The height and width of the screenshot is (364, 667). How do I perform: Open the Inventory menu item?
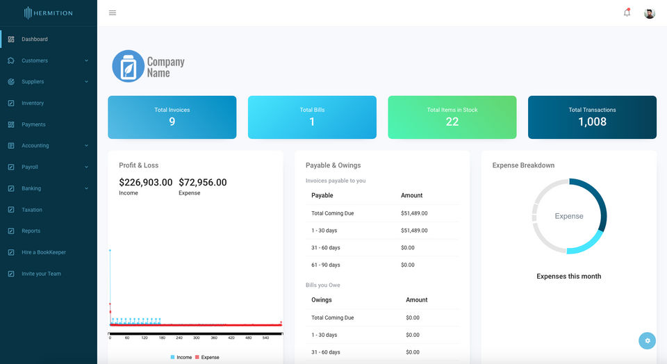tap(49, 103)
